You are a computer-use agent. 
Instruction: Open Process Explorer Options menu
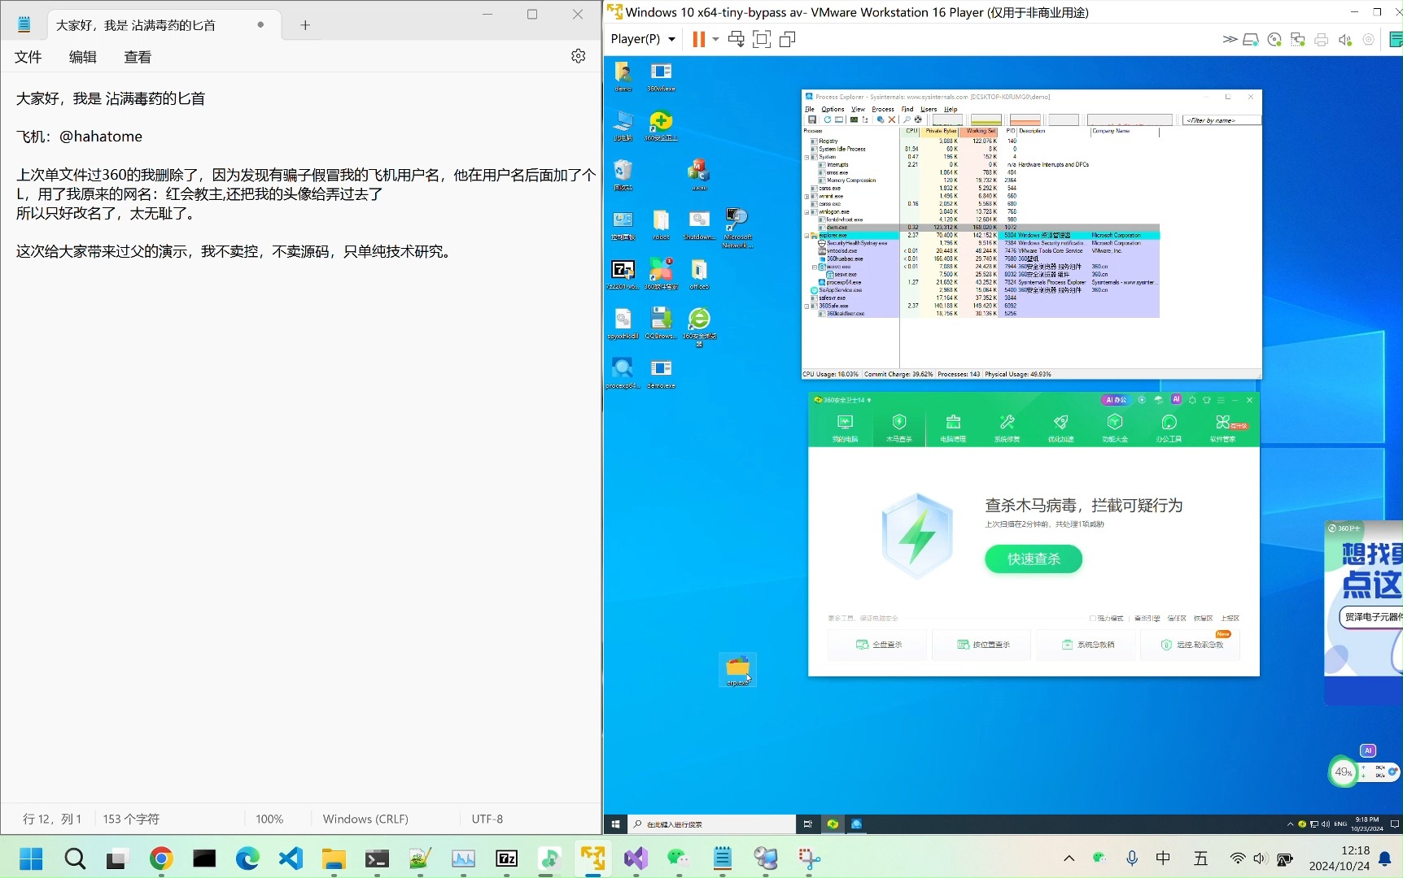point(833,109)
